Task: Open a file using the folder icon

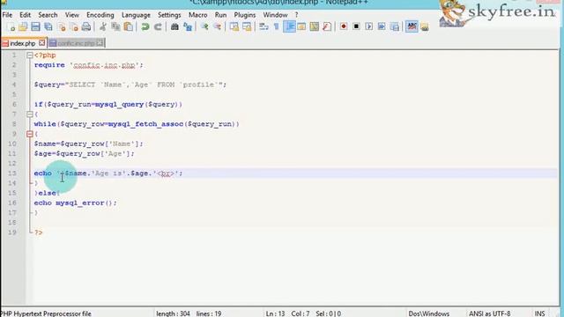Action: (x=23, y=27)
